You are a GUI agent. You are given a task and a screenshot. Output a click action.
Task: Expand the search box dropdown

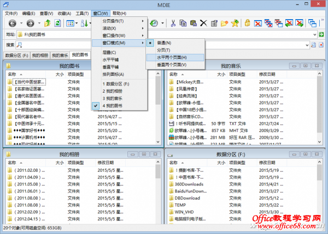tap(307, 45)
